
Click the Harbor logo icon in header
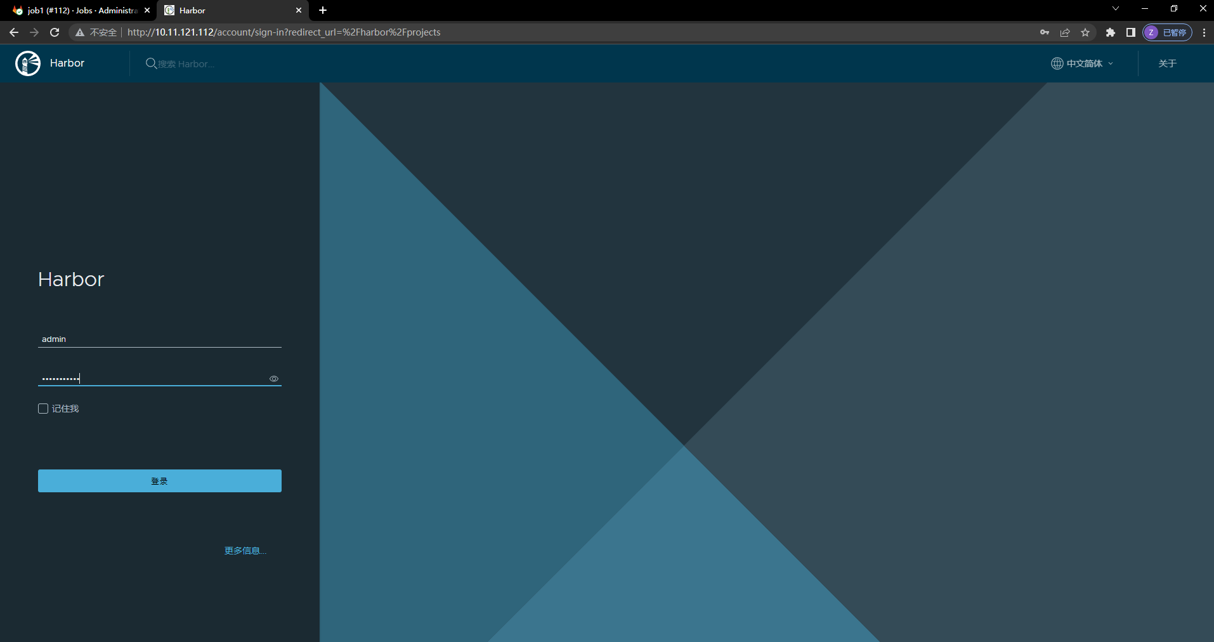pyautogui.click(x=28, y=63)
